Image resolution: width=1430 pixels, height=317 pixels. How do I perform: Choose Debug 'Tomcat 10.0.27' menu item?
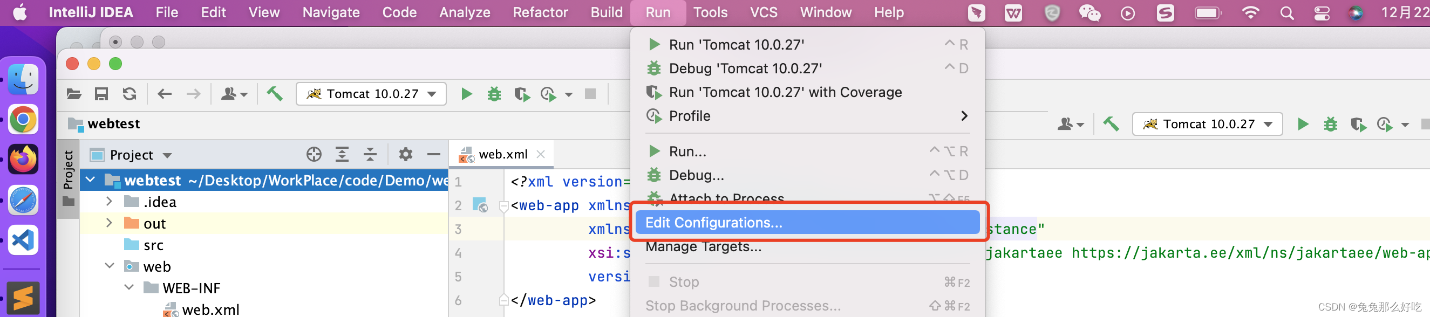click(808, 68)
